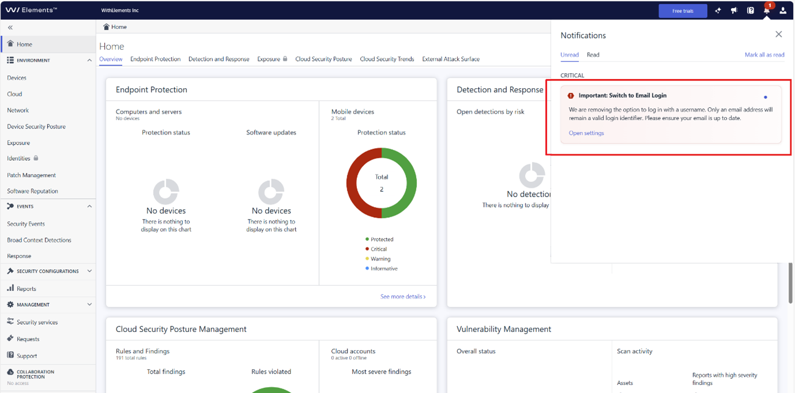The image size is (795, 393).
Task: Click the red critical alert icon in the notification
Action: click(571, 96)
